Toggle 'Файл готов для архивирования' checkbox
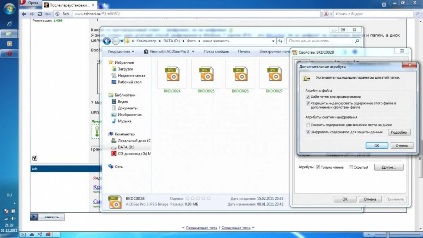The height and width of the screenshot is (238, 423). click(308, 97)
